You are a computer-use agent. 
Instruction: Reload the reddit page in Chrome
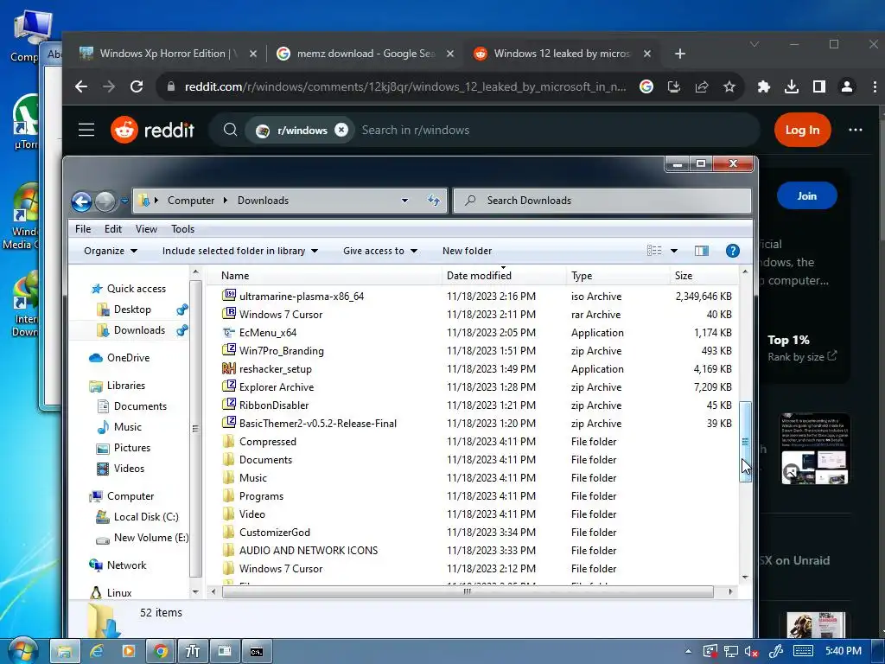coord(137,86)
